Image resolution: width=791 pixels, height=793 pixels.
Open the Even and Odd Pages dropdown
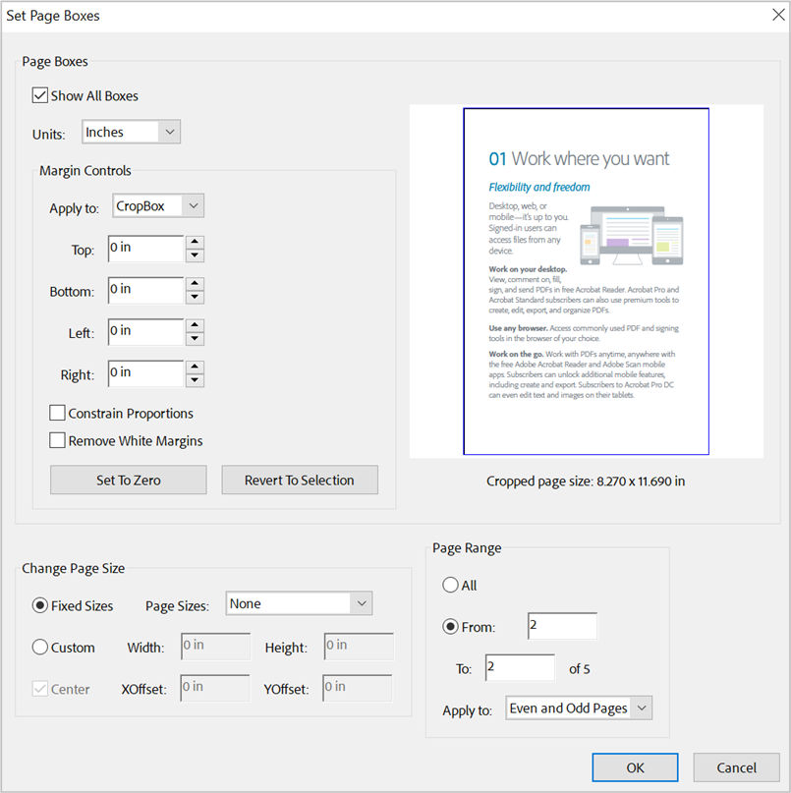(x=578, y=707)
